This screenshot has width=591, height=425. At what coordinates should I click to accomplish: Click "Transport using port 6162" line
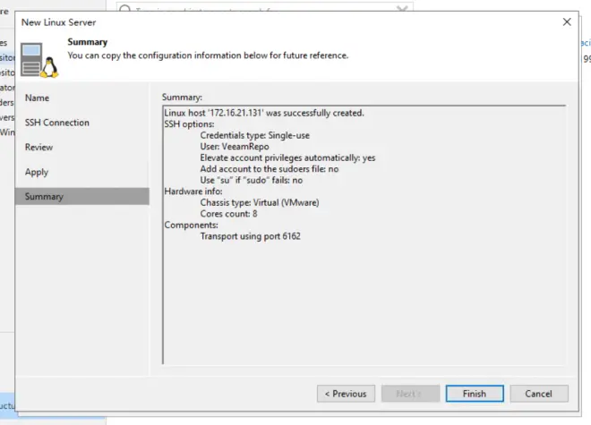click(250, 236)
